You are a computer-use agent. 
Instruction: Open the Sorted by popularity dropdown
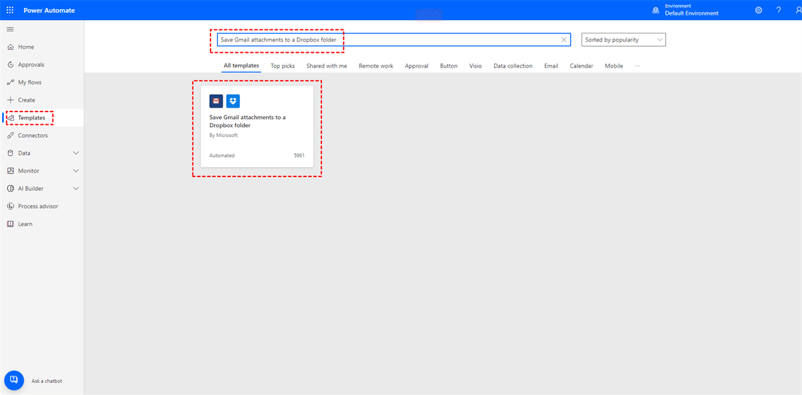tap(624, 40)
